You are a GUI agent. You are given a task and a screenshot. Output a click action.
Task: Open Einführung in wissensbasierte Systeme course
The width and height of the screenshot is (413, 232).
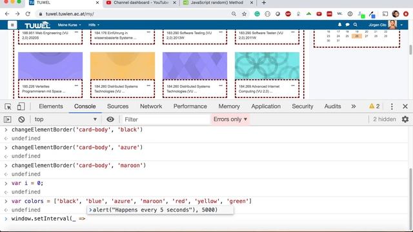coord(115,35)
